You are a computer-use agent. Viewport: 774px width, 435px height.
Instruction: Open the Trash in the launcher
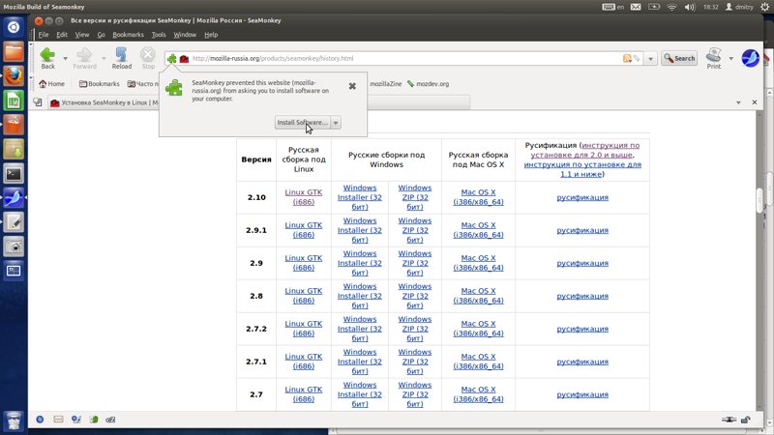(x=14, y=420)
